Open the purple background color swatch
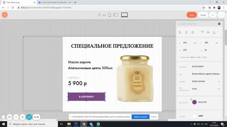The image size is (227, 127). pos(194,102)
